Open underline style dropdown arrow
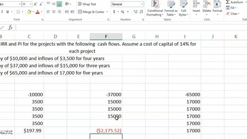Viewport: 247px width, 139px height. [x=12, y=12]
